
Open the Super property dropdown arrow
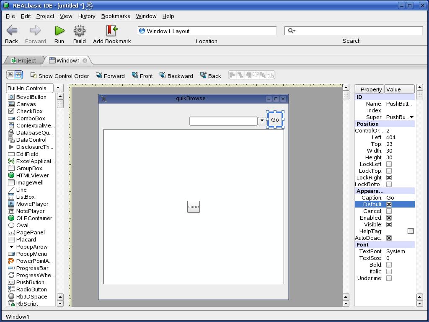411,117
